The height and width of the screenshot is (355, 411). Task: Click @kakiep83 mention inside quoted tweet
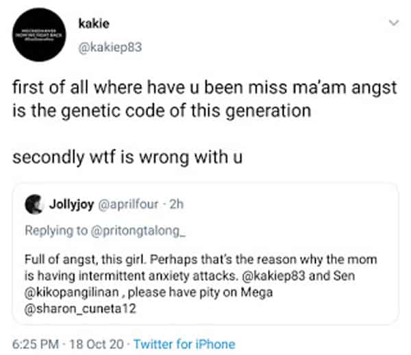tap(274, 276)
